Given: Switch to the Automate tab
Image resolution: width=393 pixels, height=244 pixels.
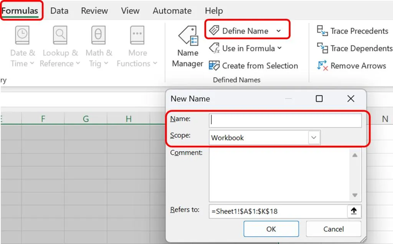Looking at the screenshot, I should point(172,11).
